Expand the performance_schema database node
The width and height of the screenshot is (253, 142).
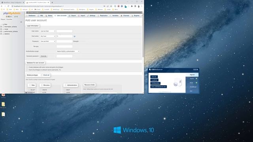pos(1,32)
